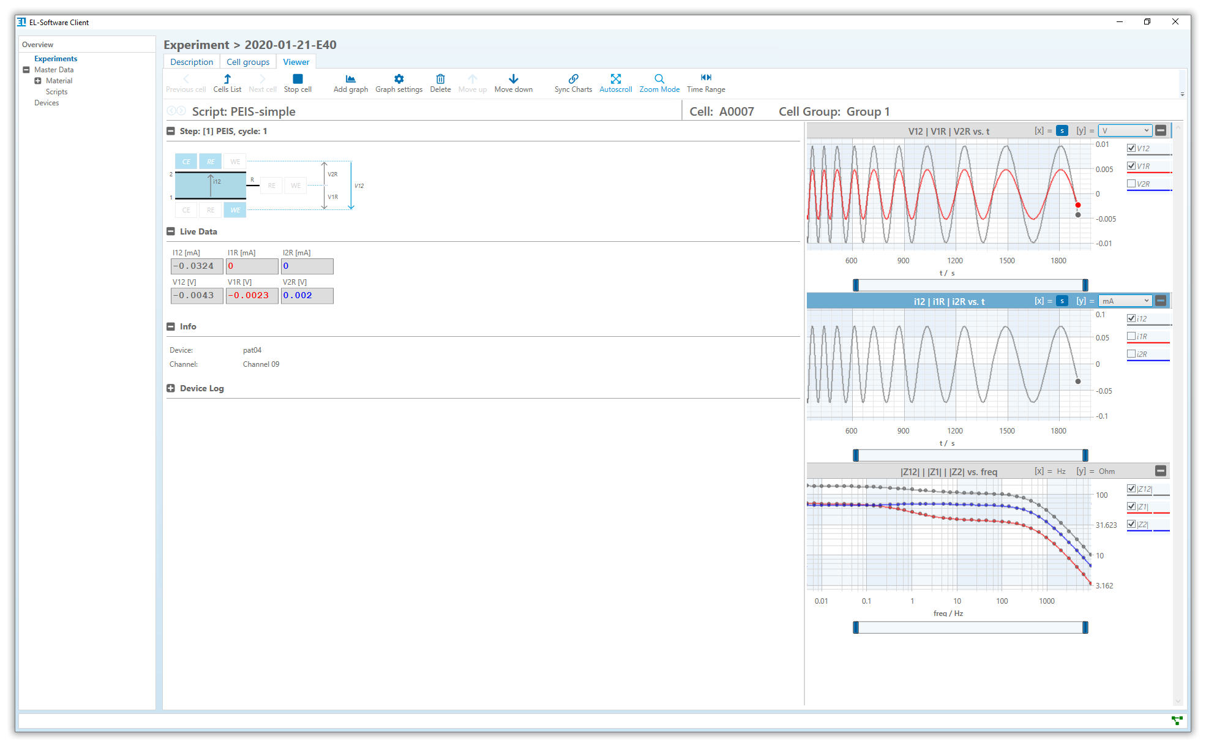This screenshot has width=1206, height=747.
Task: Click the voltage chart x-axis 's' unit button
Action: [1062, 130]
